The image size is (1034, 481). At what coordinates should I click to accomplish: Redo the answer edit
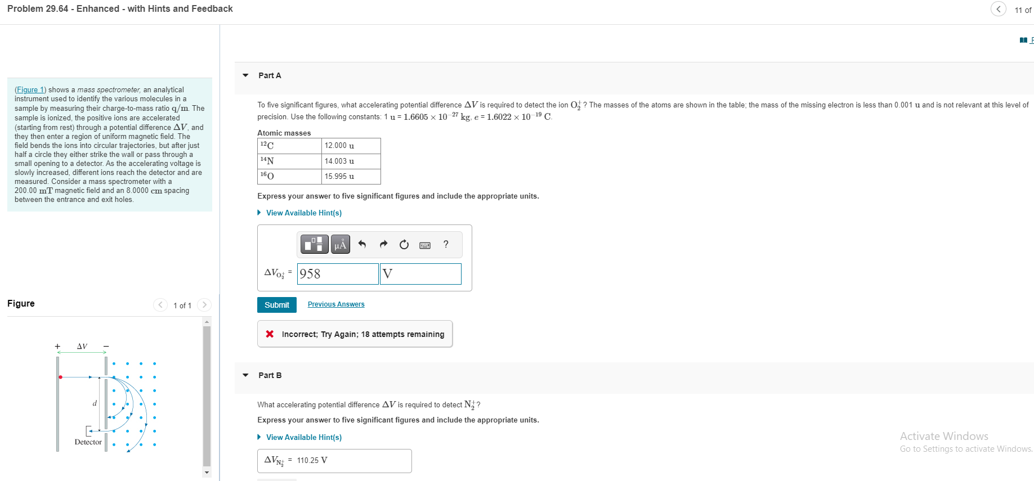(x=383, y=244)
